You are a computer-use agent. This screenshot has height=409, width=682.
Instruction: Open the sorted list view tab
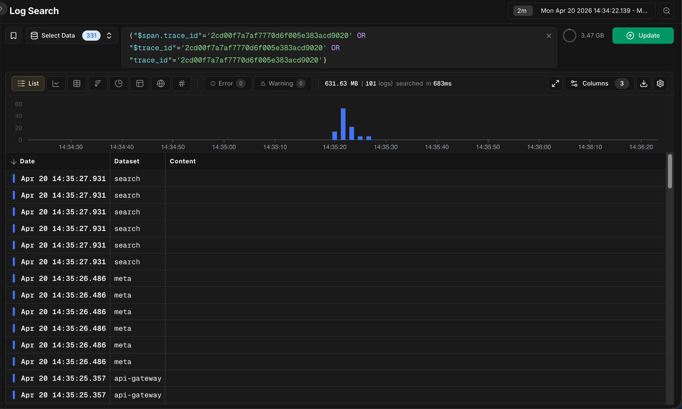click(x=98, y=84)
